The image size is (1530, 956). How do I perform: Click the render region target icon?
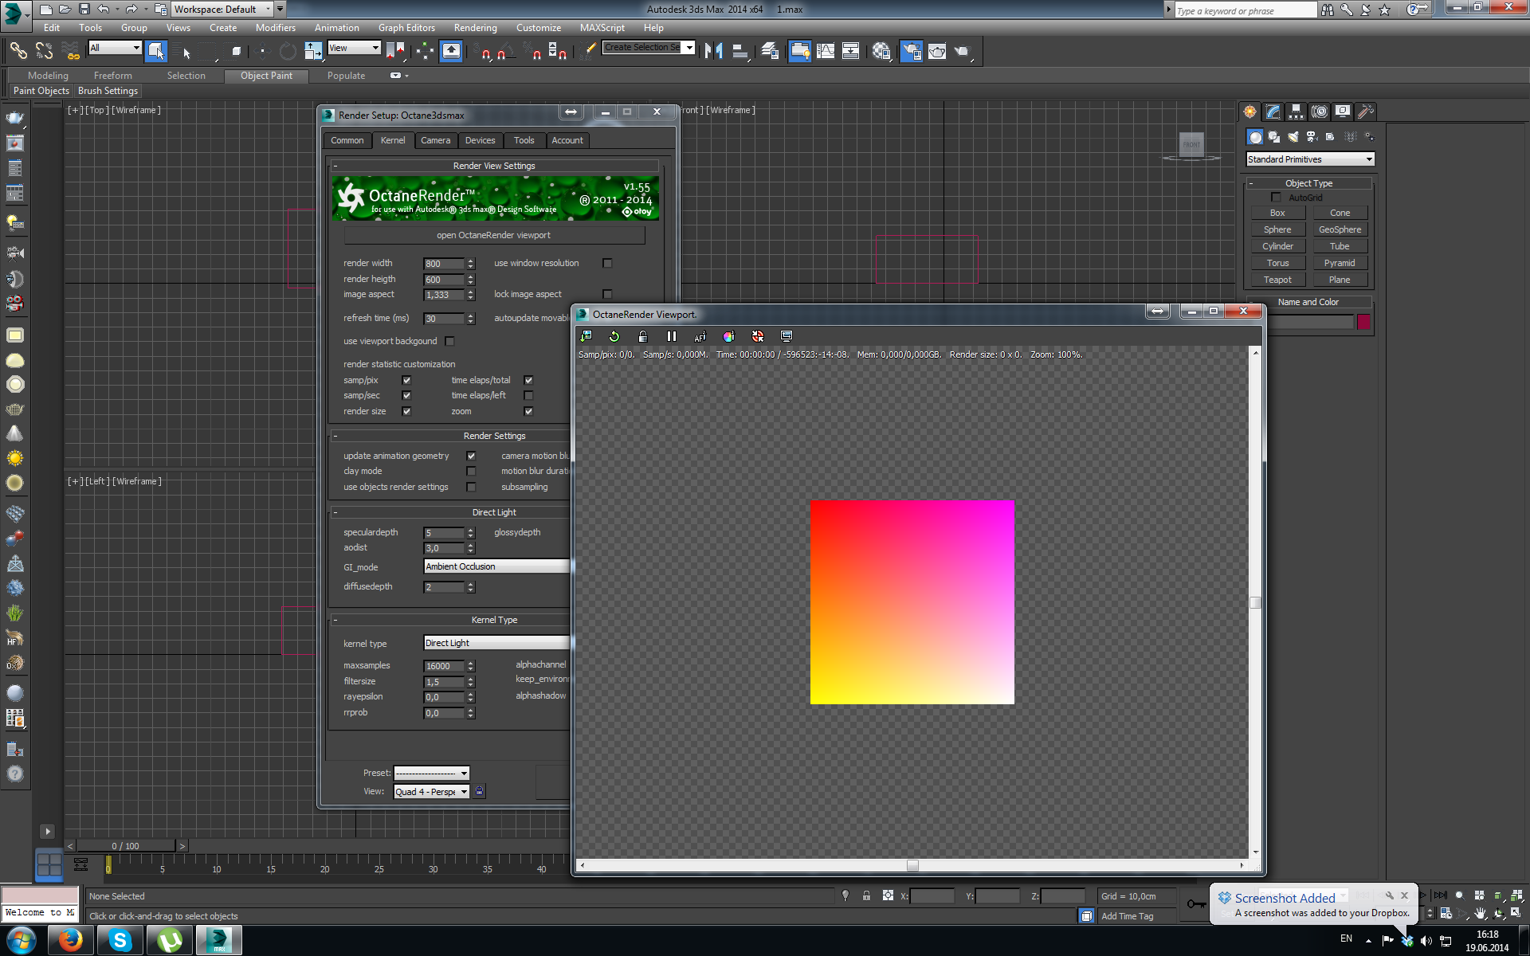tap(758, 336)
